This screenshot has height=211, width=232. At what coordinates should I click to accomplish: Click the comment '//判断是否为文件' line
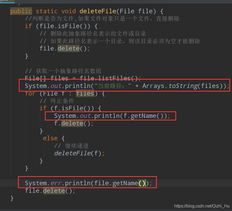(x=102, y=19)
